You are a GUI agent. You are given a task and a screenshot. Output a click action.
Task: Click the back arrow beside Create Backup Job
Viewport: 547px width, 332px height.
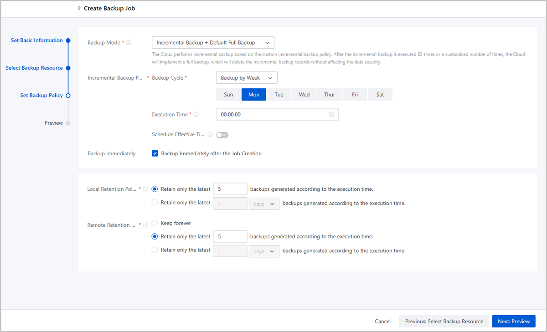79,8
